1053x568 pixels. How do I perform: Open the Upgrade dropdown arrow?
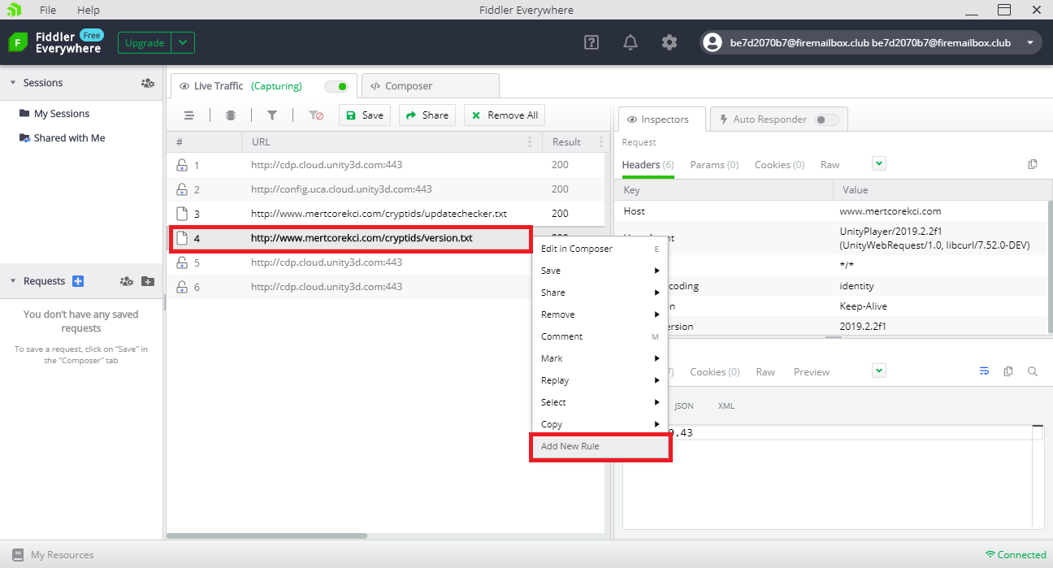183,42
